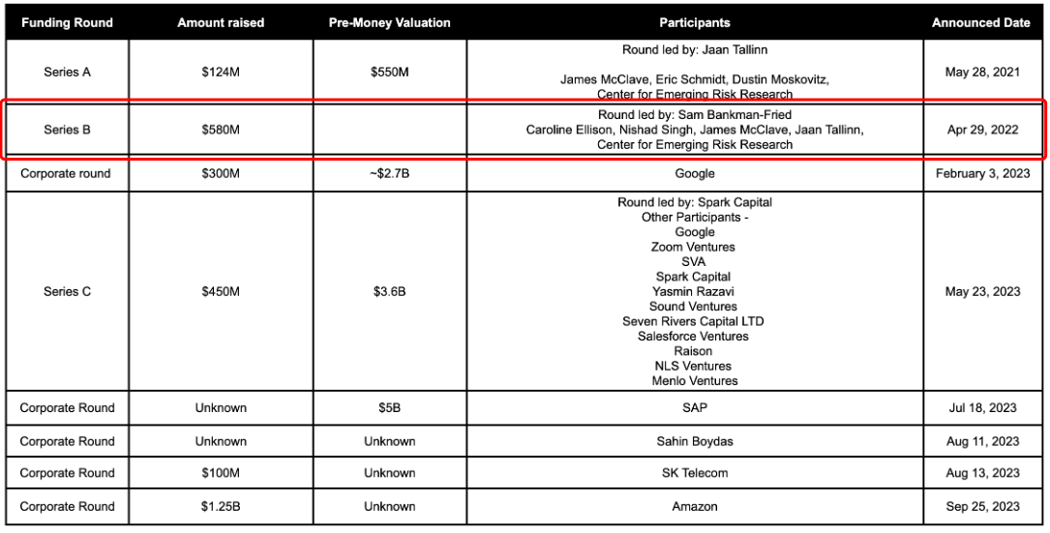Click the "~$2.7B" valuation cell
Image resolution: width=1050 pixels, height=533 pixels.
389,174
